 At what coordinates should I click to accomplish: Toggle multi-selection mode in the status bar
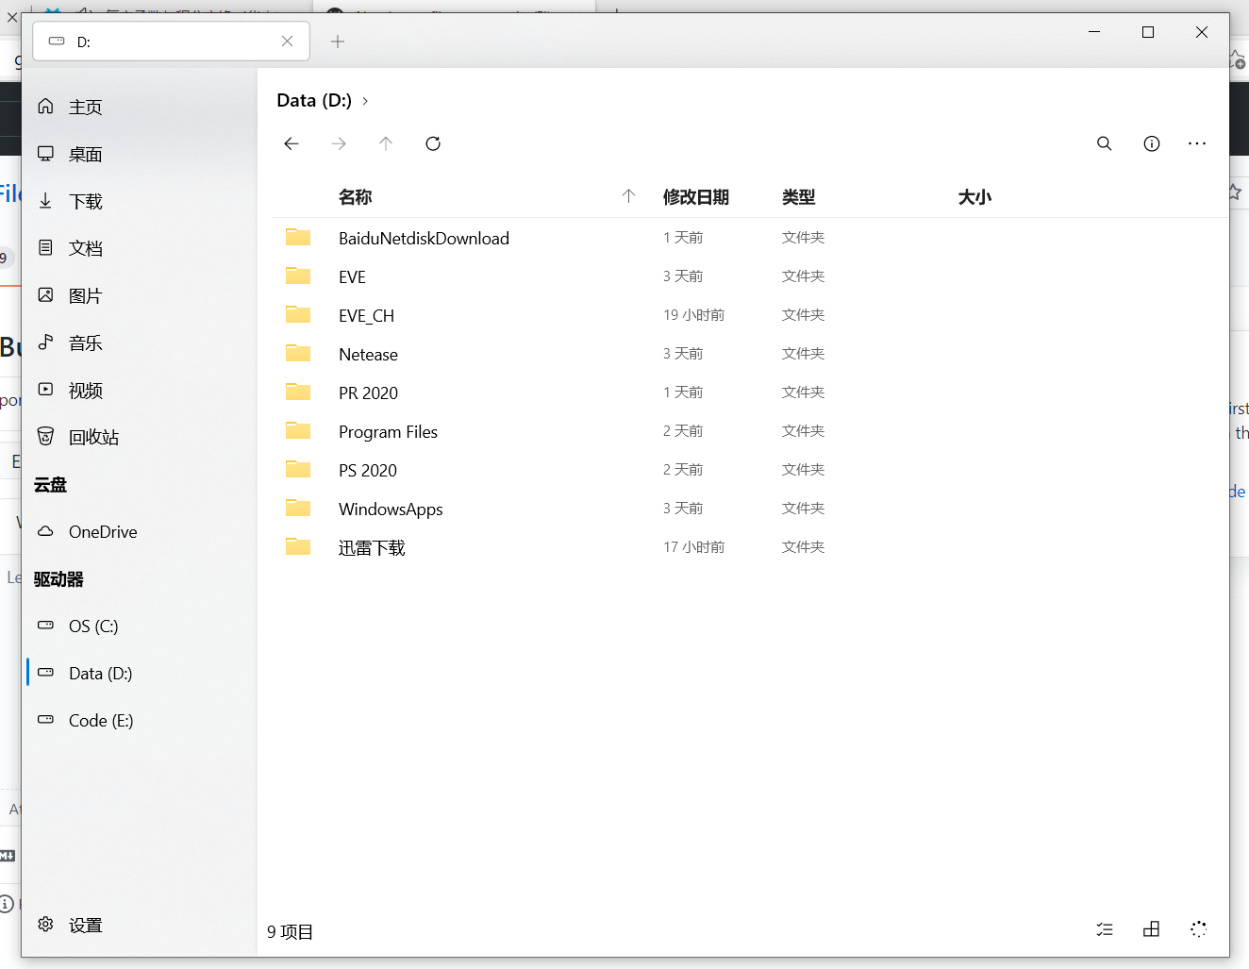pos(1104,929)
